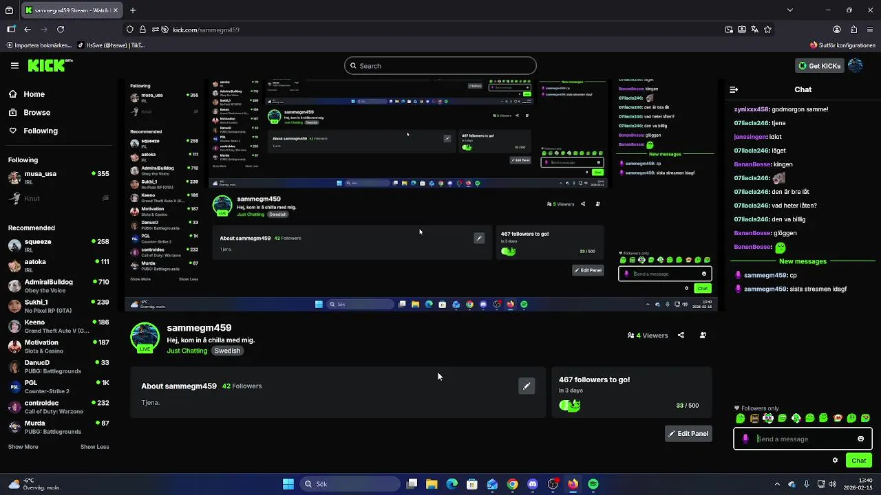Screen dimensions: 881x495
Task: Open Murda PUBG channel
Action: point(59,427)
